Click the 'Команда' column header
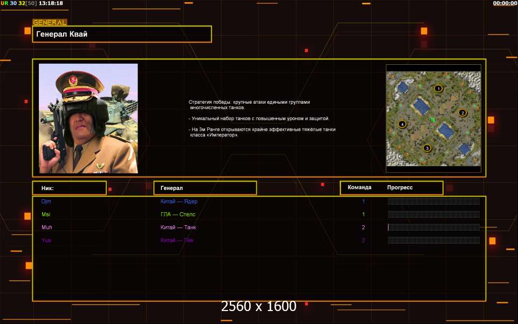518x324 pixels. tap(359, 187)
